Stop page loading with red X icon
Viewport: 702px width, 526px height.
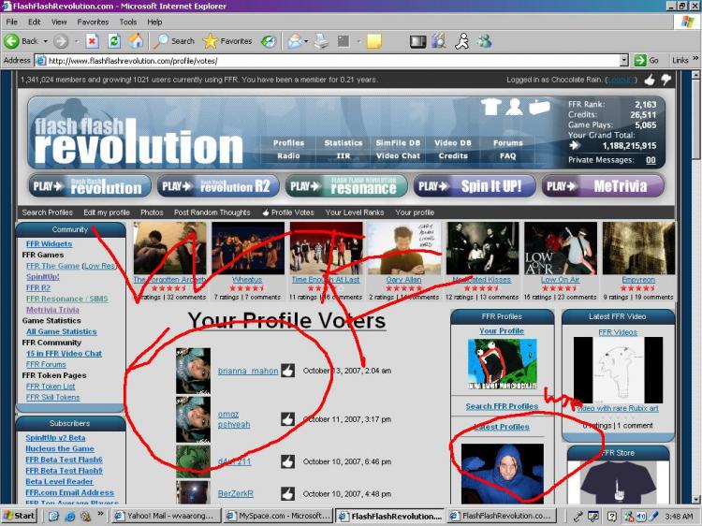[93, 41]
